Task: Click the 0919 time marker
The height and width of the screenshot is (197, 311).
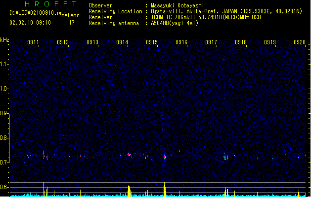Action: point(270,42)
